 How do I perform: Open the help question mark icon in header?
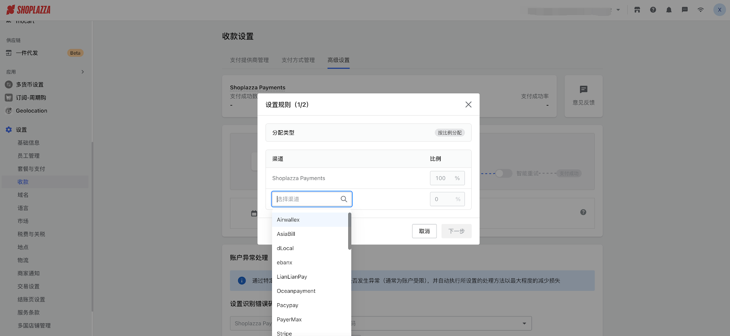653,10
